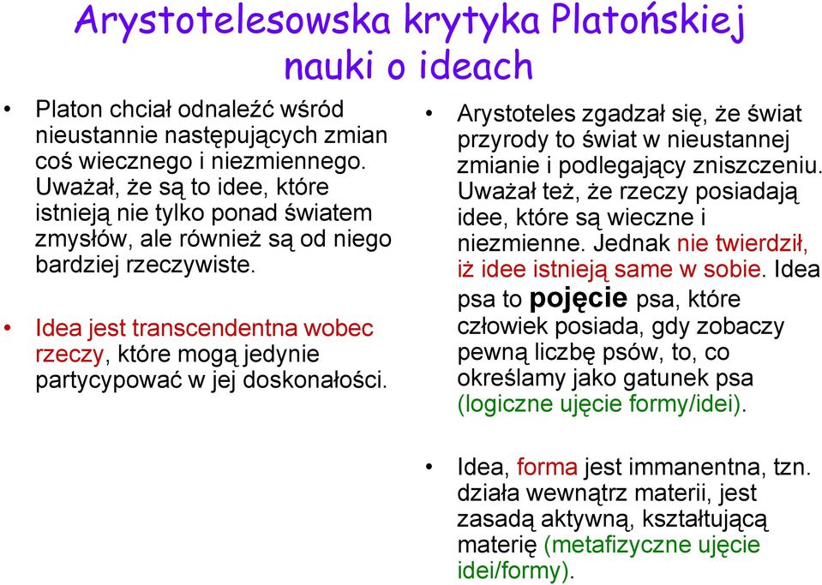The image size is (822, 585).
Task: Click the text 'bardziej rzeczywiste.'
Action: [145, 265]
